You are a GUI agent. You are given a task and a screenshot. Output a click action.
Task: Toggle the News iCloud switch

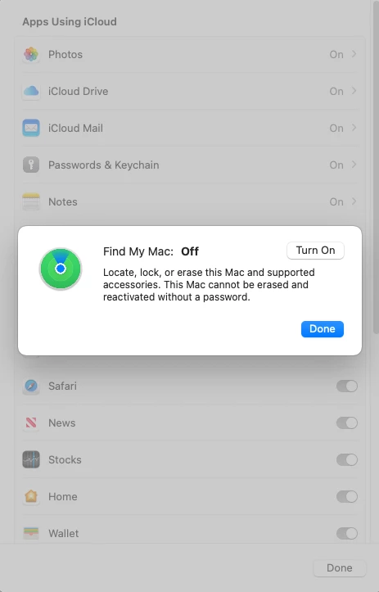tap(347, 423)
